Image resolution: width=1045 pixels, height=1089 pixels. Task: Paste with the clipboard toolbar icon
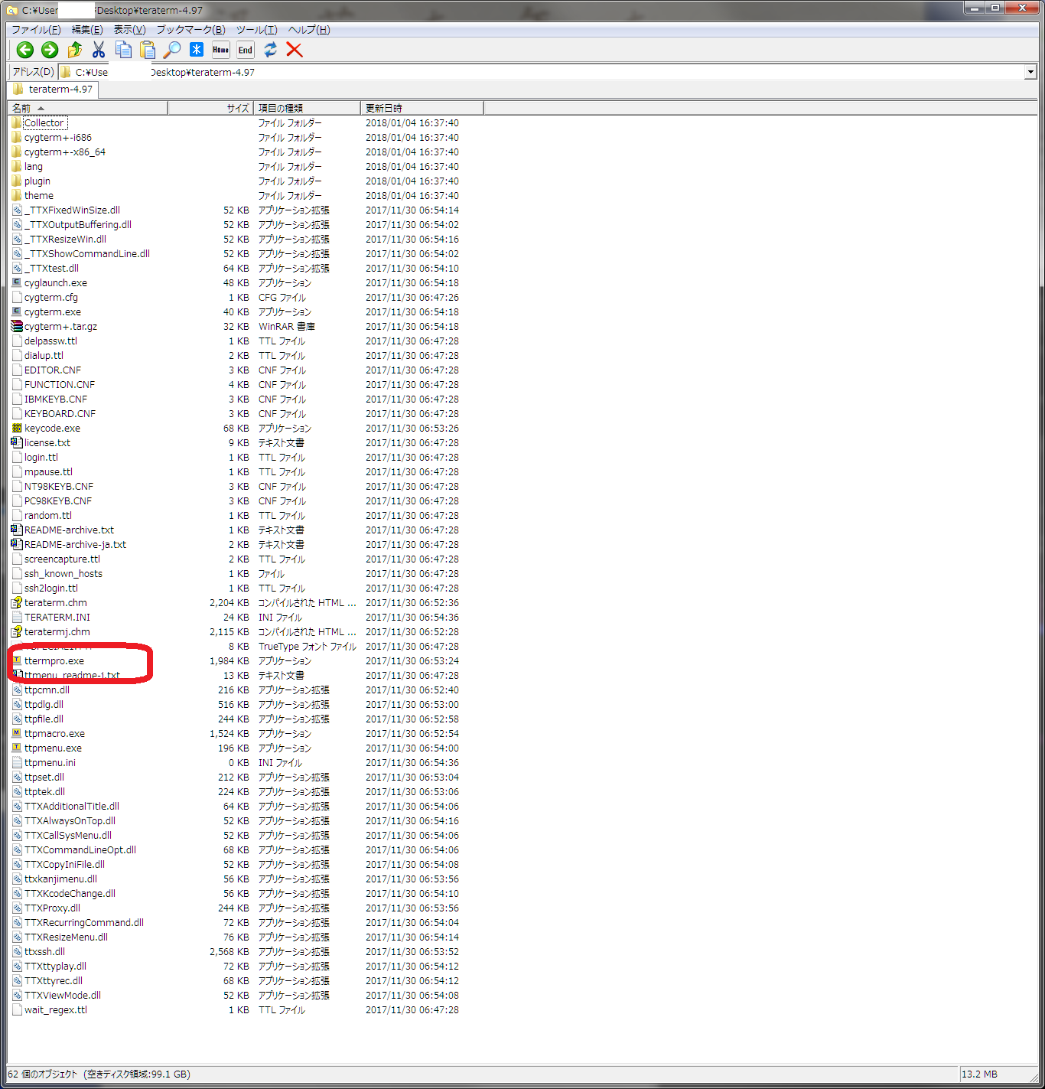(148, 50)
